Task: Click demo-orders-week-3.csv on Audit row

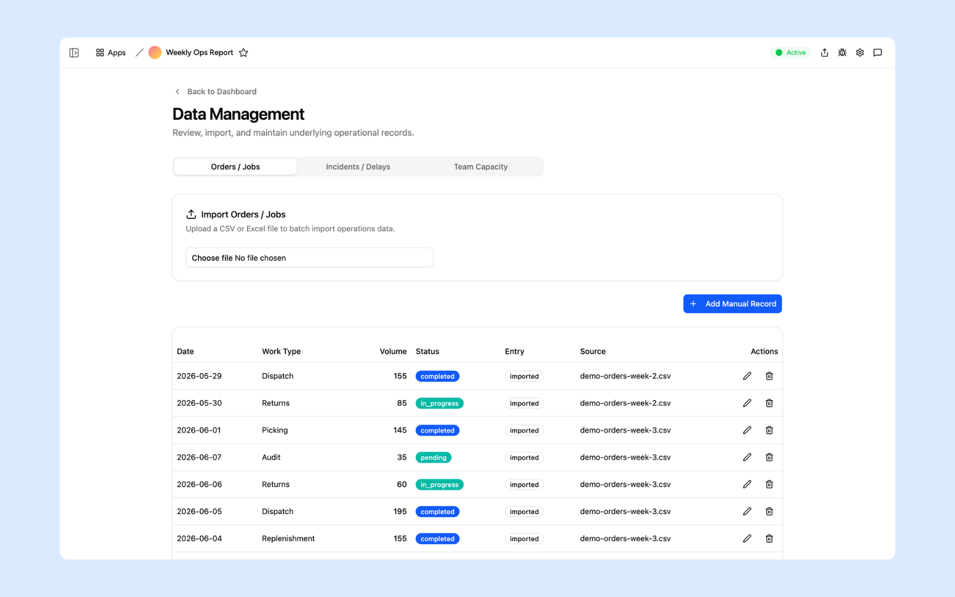Action: 626,457
